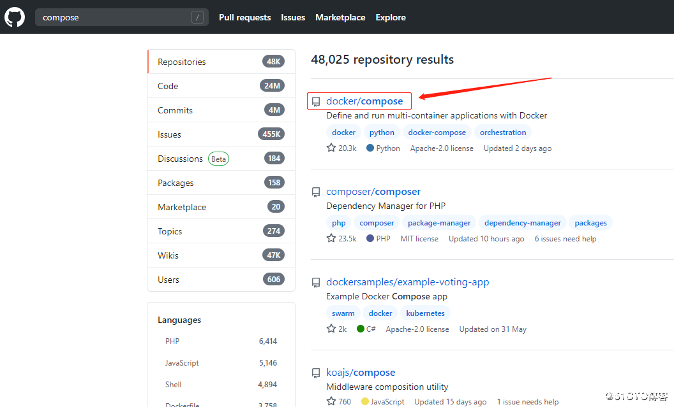
Task: Filter results by JavaScript language
Action: pyautogui.click(x=182, y=363)
